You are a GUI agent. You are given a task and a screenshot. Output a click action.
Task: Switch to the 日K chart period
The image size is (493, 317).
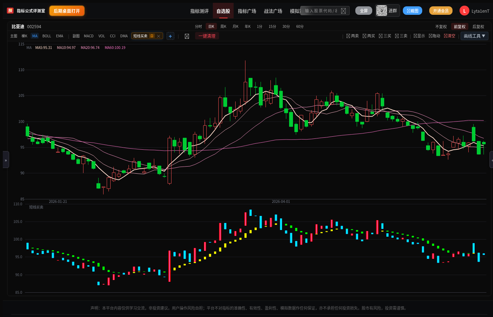[211, 27]
